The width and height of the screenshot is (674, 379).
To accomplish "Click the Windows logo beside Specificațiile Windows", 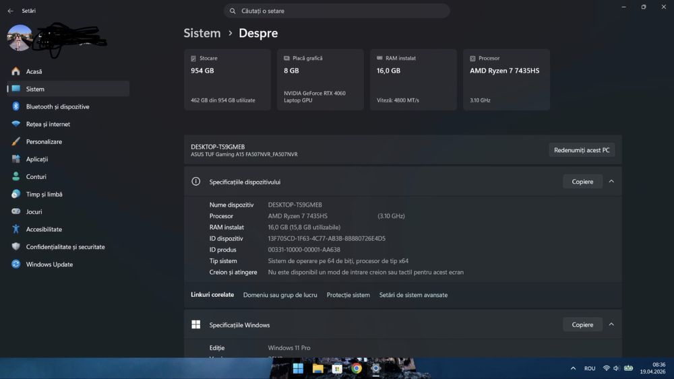I will click(196, 324).
